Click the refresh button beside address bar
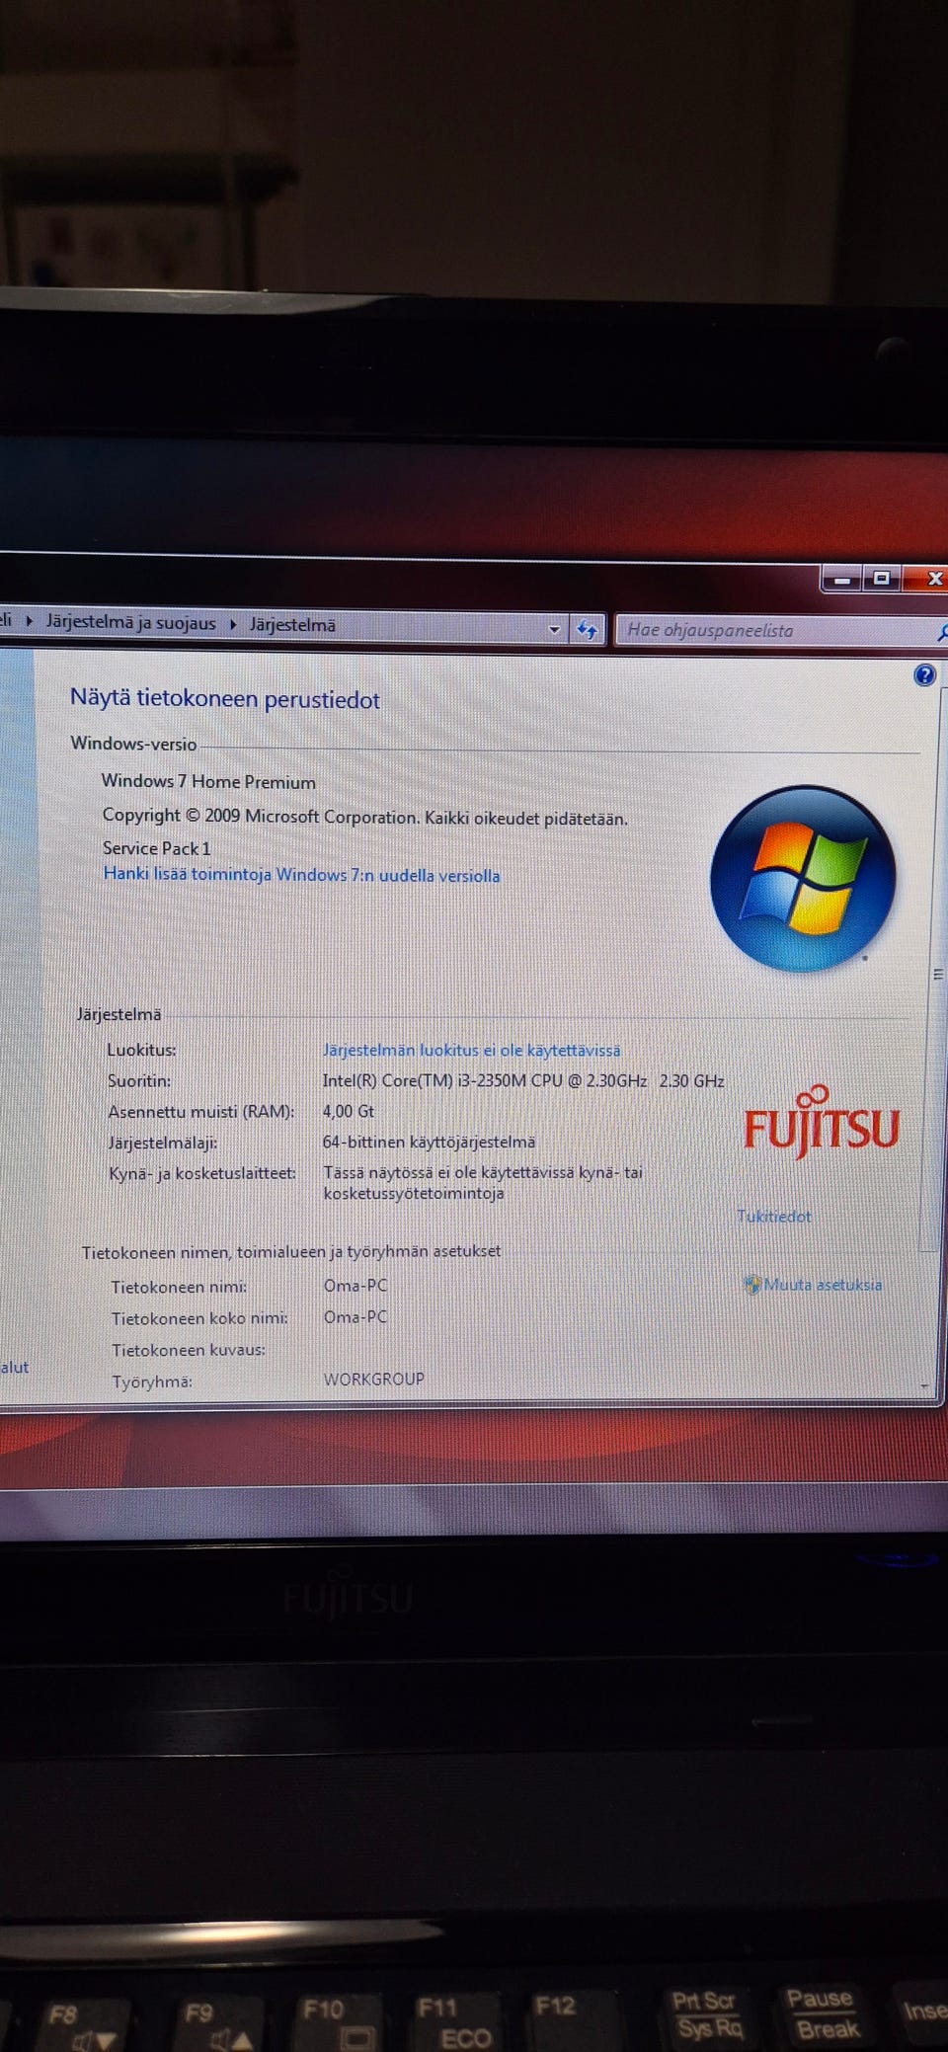This screenshot has width=948, height=2052. coord(588,629)
